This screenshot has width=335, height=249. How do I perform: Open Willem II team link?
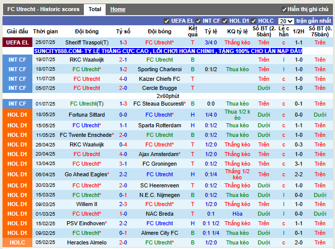pyautogui.click(x=87, y=204)
